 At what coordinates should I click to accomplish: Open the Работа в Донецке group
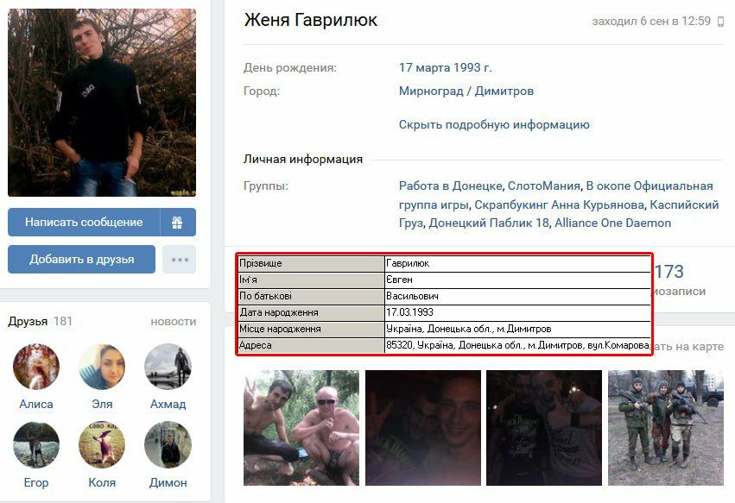[451, 186]
